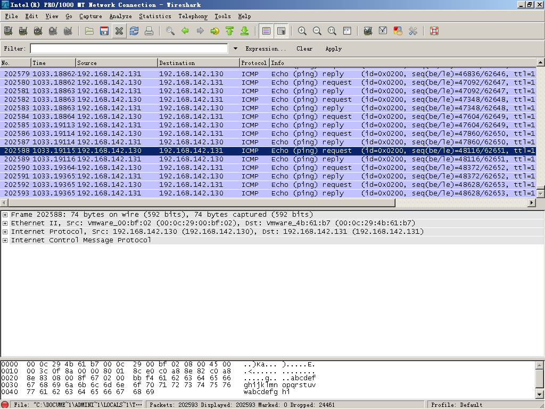Expand Internet Control Message Protocol node

coord(5,240)
